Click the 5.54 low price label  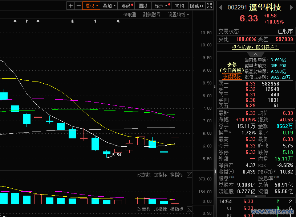coord(117,155)
